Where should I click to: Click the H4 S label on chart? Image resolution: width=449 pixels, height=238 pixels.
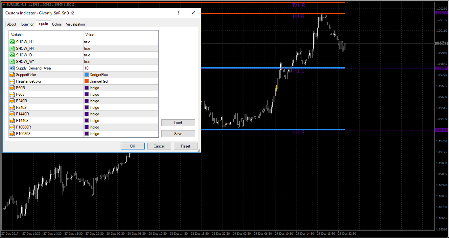tap(299, 132)
